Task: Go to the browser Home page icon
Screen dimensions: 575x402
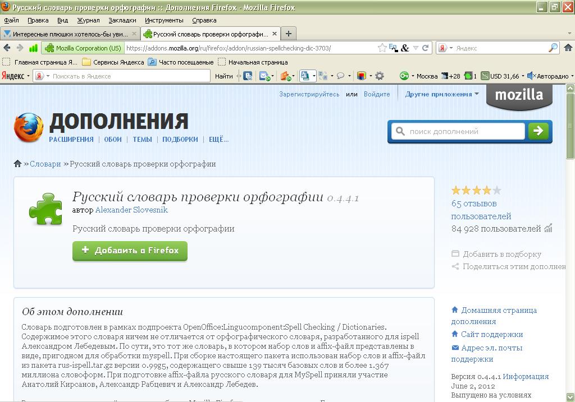Action: 568,48
